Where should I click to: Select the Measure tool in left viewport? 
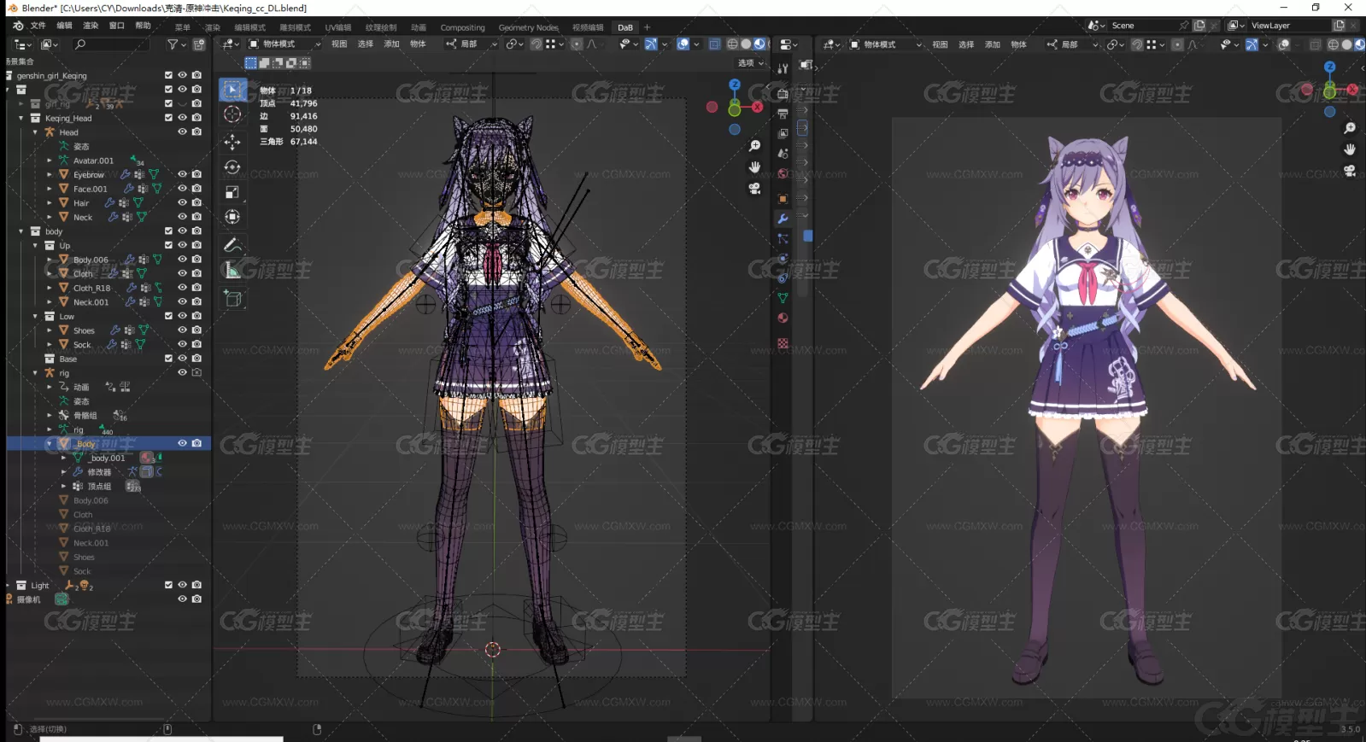pos(232,271)
